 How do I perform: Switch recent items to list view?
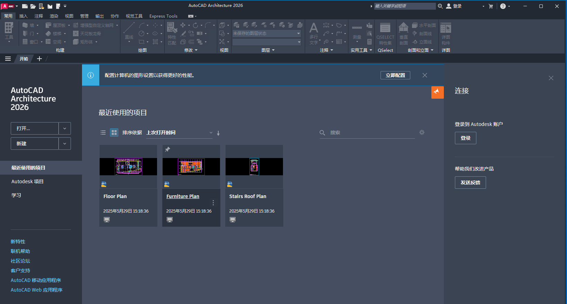[x=103, y=133]
